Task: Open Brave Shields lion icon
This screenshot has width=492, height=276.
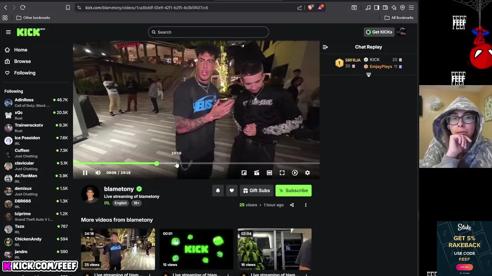Action: 310,8
